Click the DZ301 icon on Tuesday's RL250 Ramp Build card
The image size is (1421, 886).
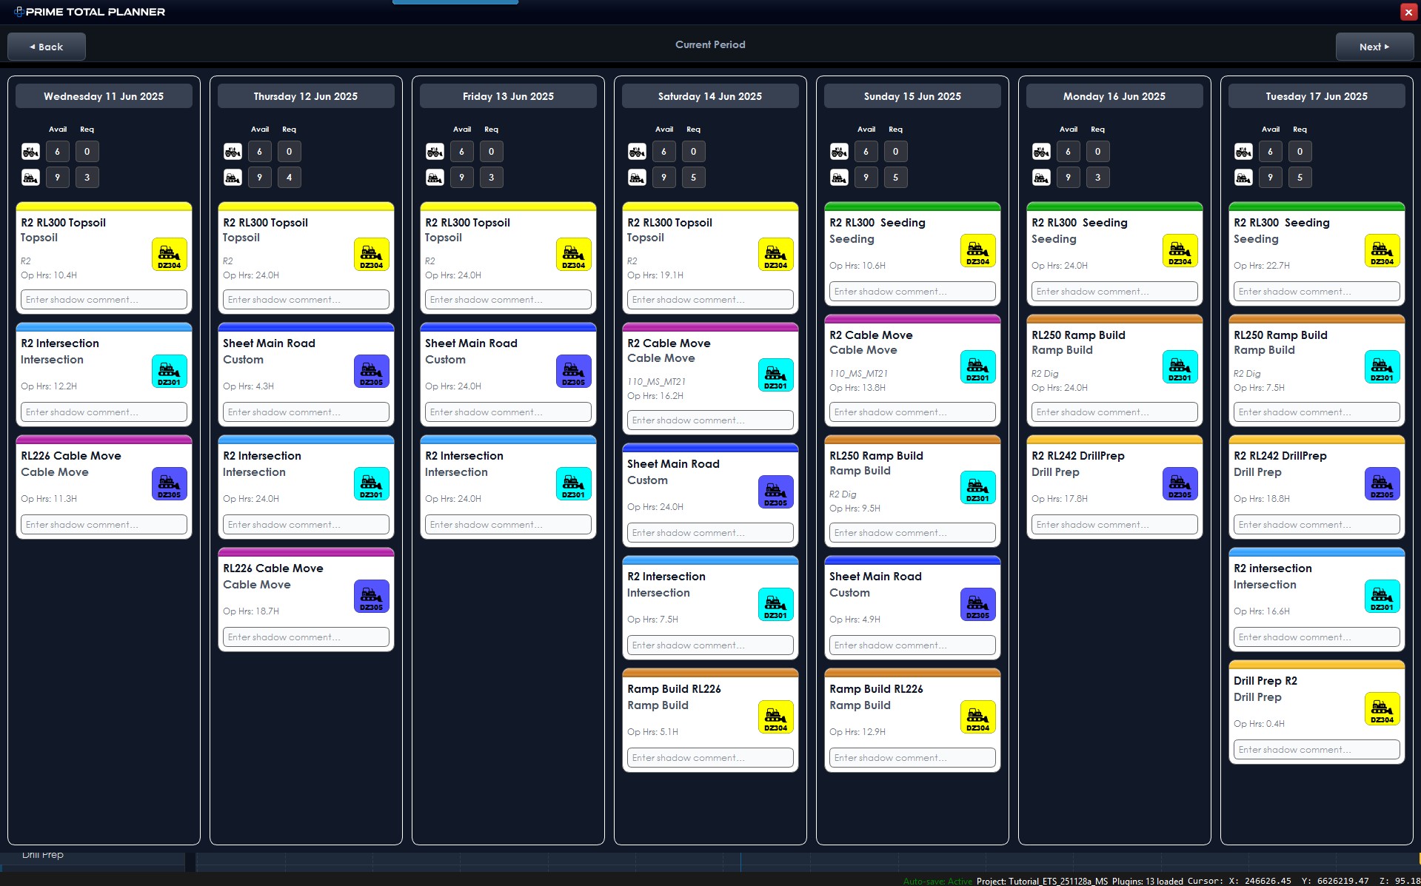point(1382,366)
